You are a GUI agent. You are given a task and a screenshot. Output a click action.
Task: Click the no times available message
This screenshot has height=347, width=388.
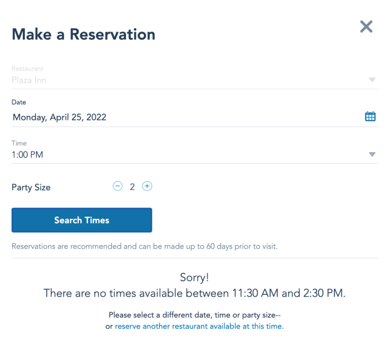pos(195,293)
